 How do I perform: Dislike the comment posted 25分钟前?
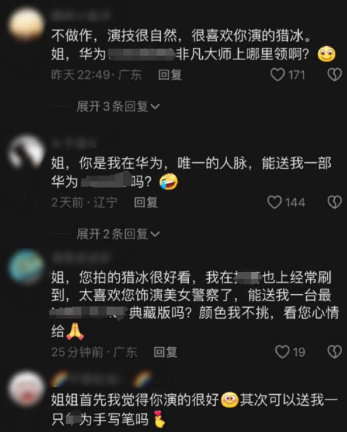click(x=335, y=352)
